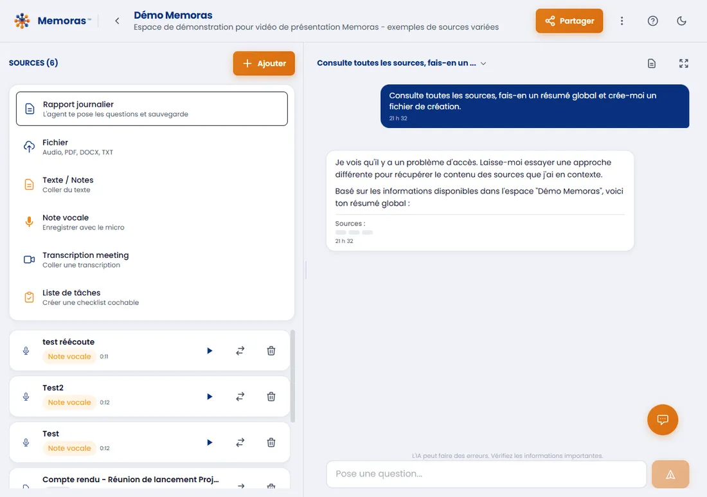Expand the conversation title dropdown
The width and height of the screenshot is (707, 497).
click(x=483, y=64)
